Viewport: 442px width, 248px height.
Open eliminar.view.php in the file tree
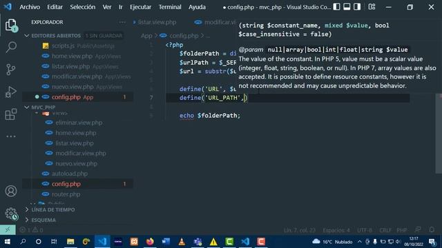tap(78, 123)
